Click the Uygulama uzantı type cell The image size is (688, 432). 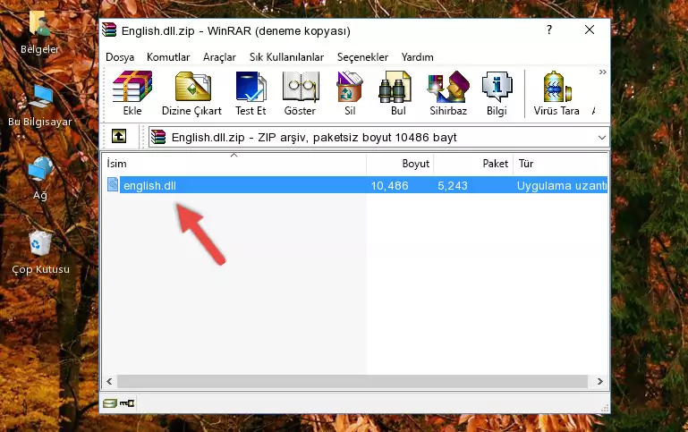pos(562,185)
